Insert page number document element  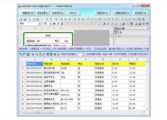coord(120,24)
